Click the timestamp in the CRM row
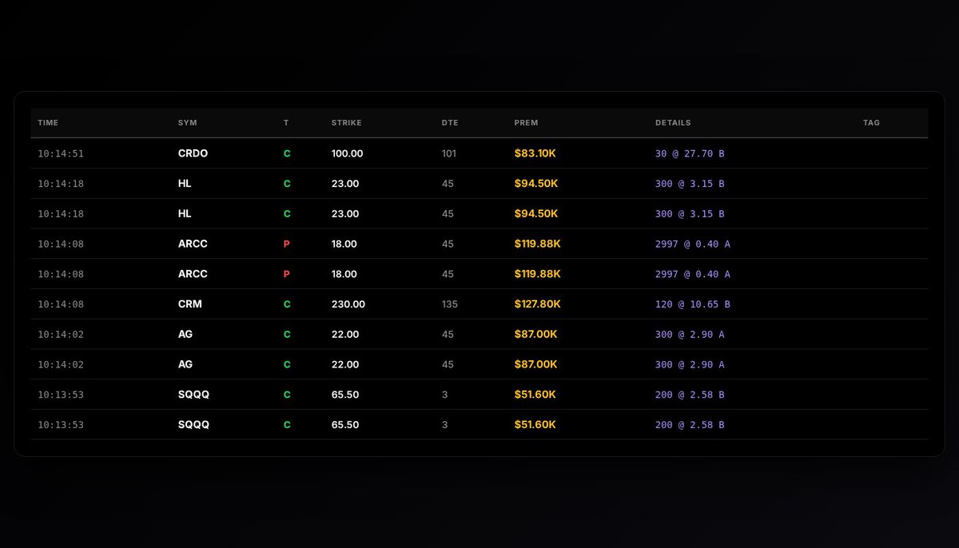This screenshot has height=548, width=959. click(x=61, y=304)
